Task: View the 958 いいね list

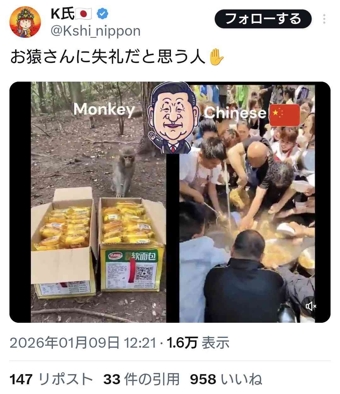Action: 226,379
